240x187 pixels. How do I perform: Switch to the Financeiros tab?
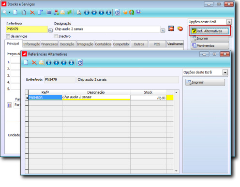[49, 44]
